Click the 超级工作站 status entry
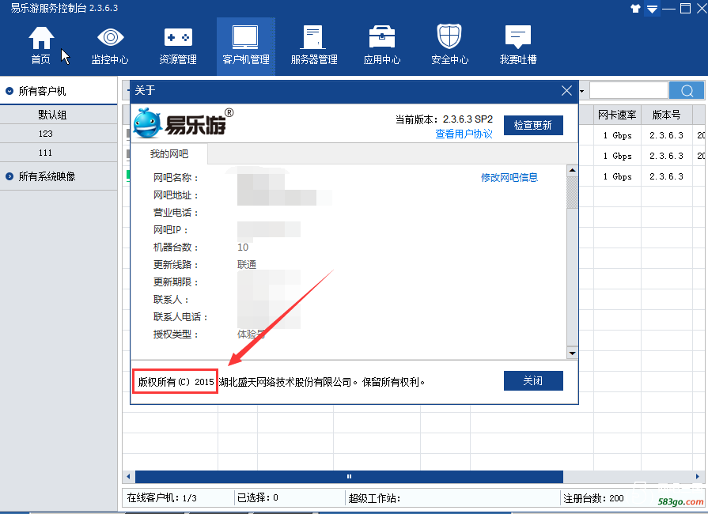Image resolution: width=708 pixels, height=514 pixels. click(x=374, y=498)
